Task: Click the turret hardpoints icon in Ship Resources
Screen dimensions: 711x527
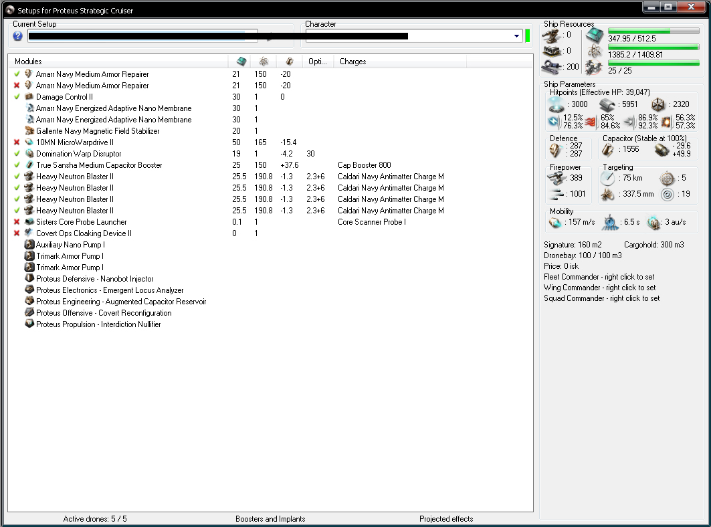Action: coord(552,35)
